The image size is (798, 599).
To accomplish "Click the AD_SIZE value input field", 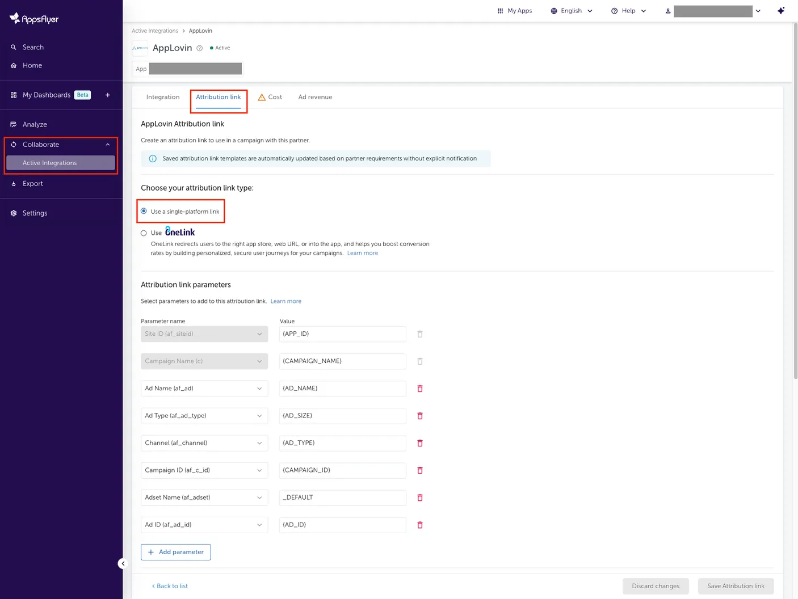I will tap(342, 415).
